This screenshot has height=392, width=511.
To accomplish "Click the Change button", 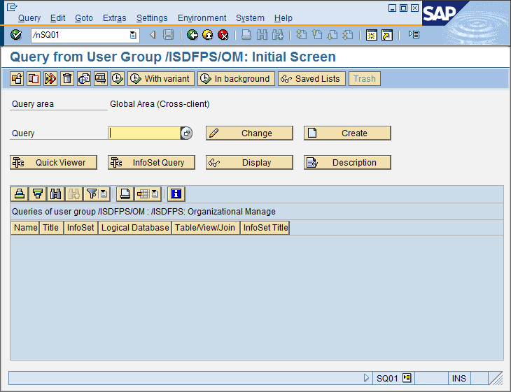I will pyautogui.click(x=249, y=133).
